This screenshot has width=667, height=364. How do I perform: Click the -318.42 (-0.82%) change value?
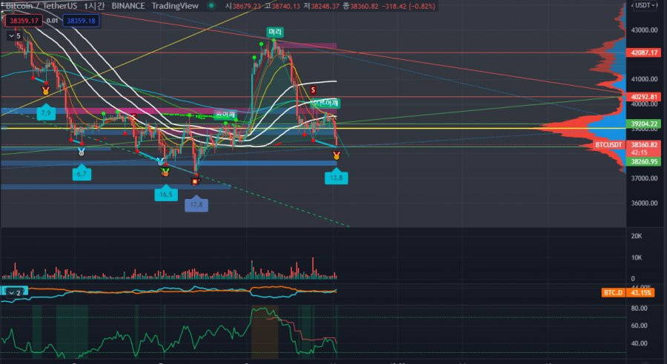click(x=408, y=6)
